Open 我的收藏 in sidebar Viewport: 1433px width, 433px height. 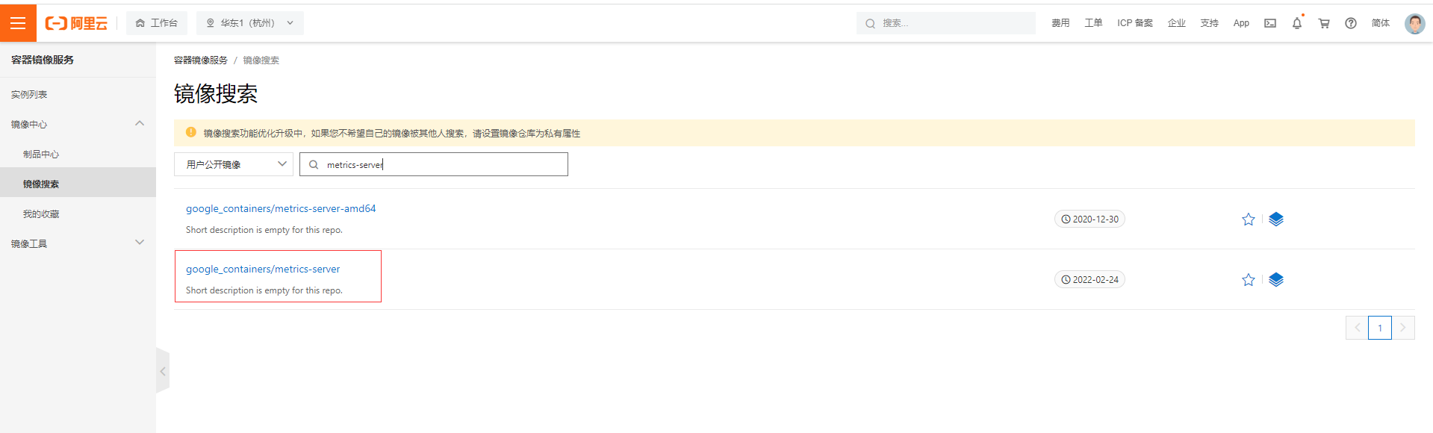41,214
